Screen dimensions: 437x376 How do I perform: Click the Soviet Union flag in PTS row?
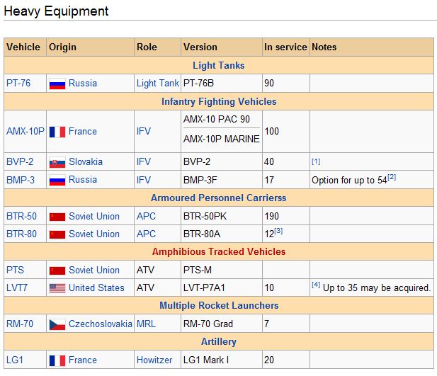57,270
